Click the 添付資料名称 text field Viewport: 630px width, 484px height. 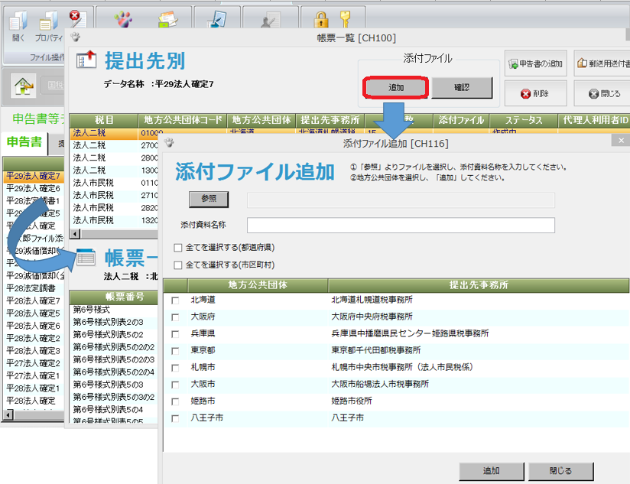point(401,226)
